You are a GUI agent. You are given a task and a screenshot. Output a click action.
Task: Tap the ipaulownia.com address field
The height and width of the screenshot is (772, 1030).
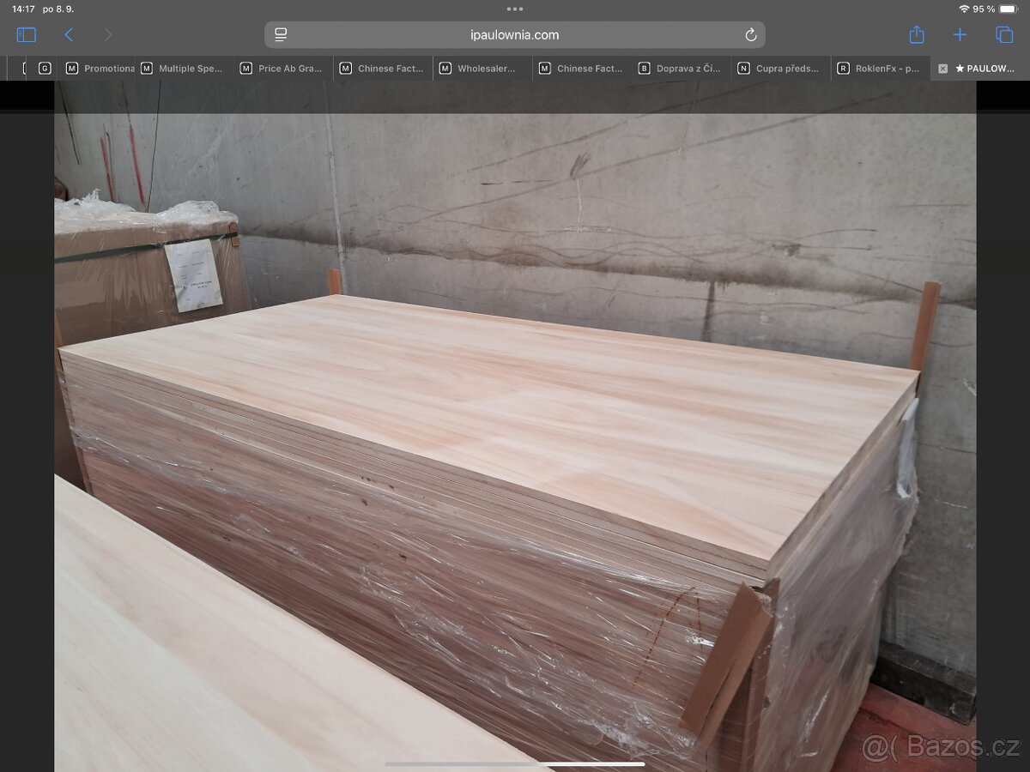pyautogui.click(x=515, y=35)
